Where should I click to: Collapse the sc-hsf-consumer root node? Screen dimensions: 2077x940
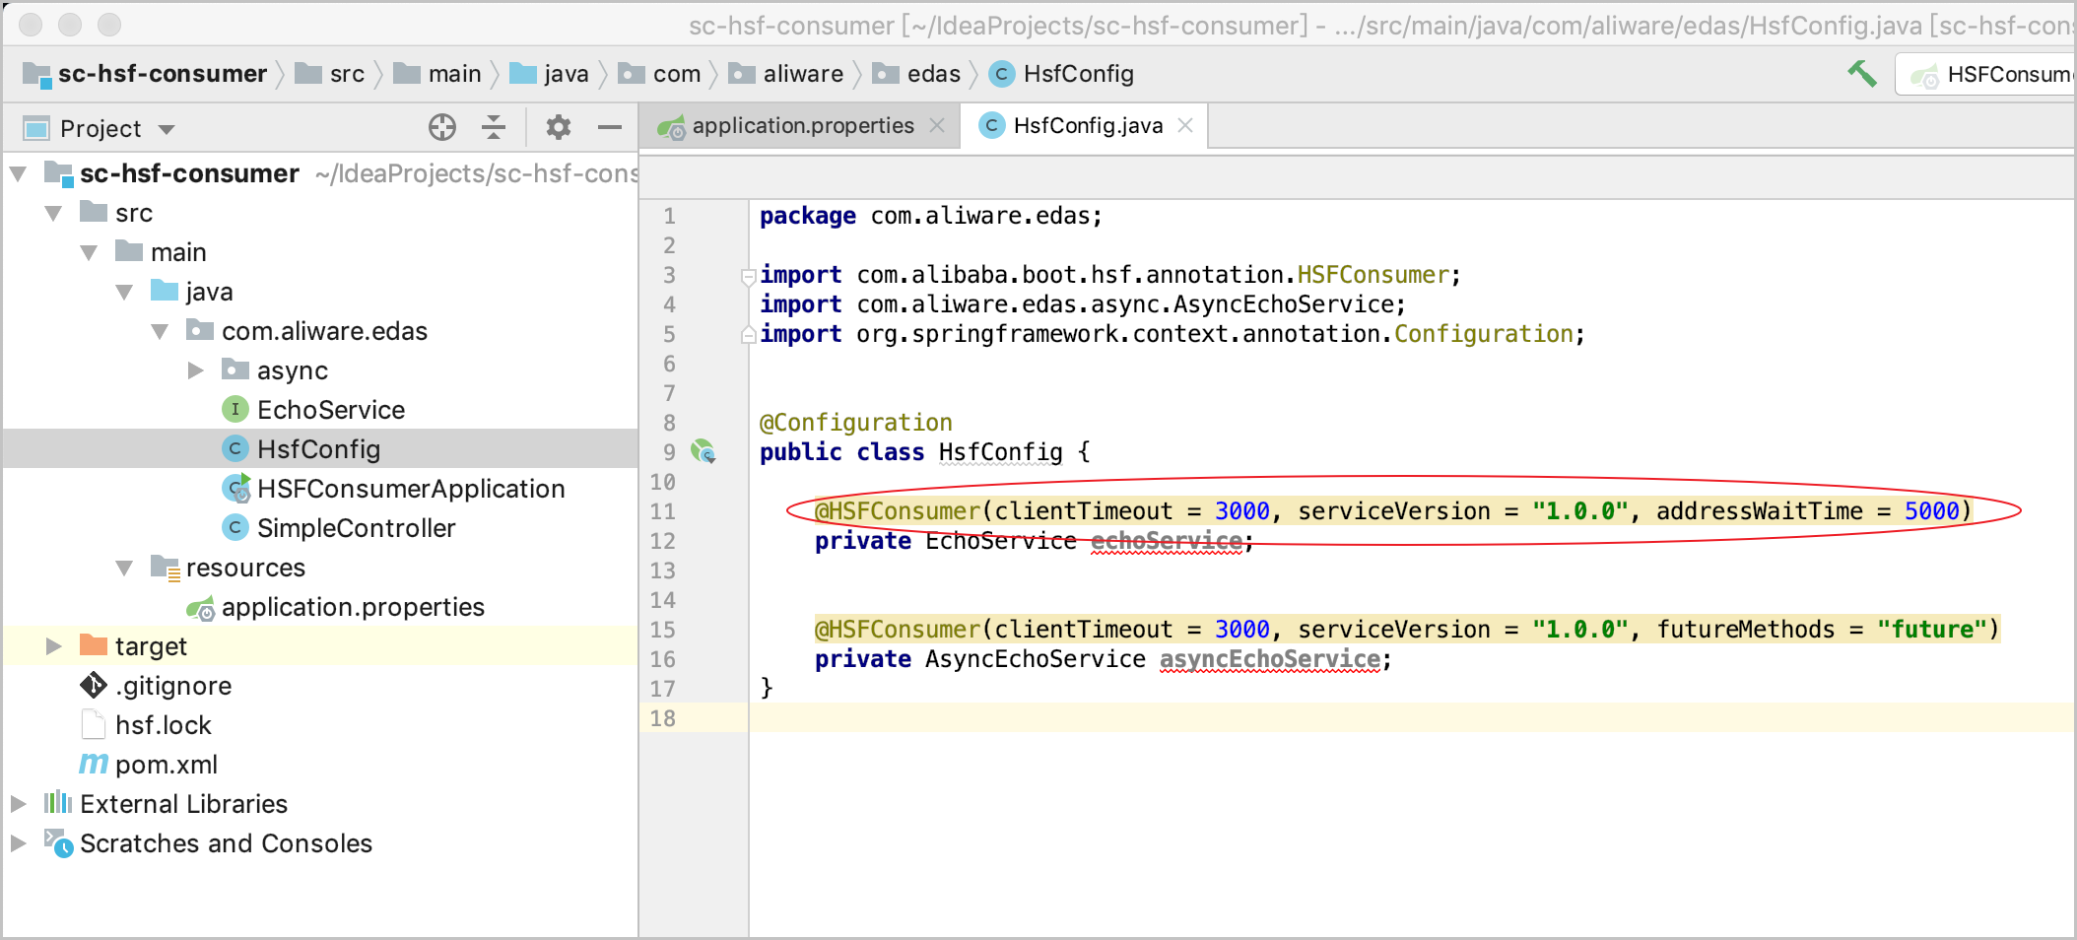point(18,174)
